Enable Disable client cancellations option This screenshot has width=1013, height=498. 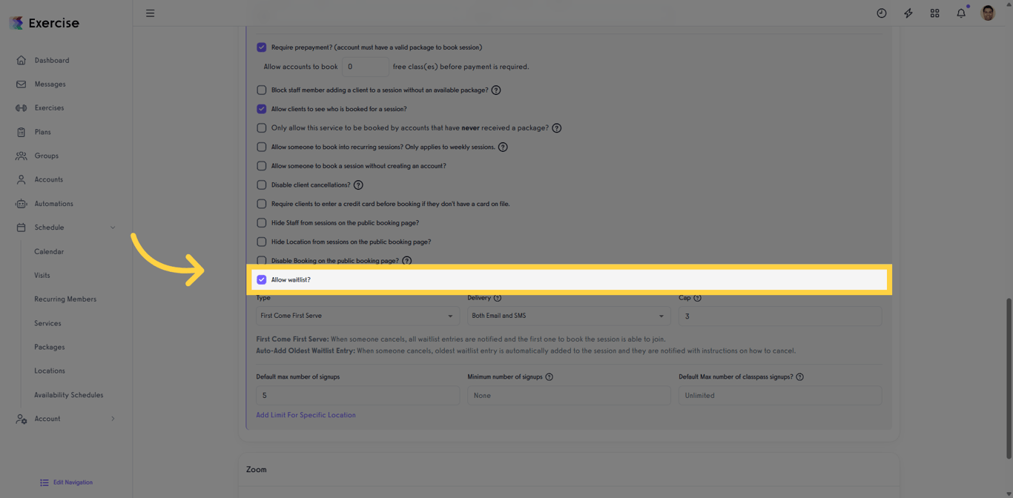(261, 185)
